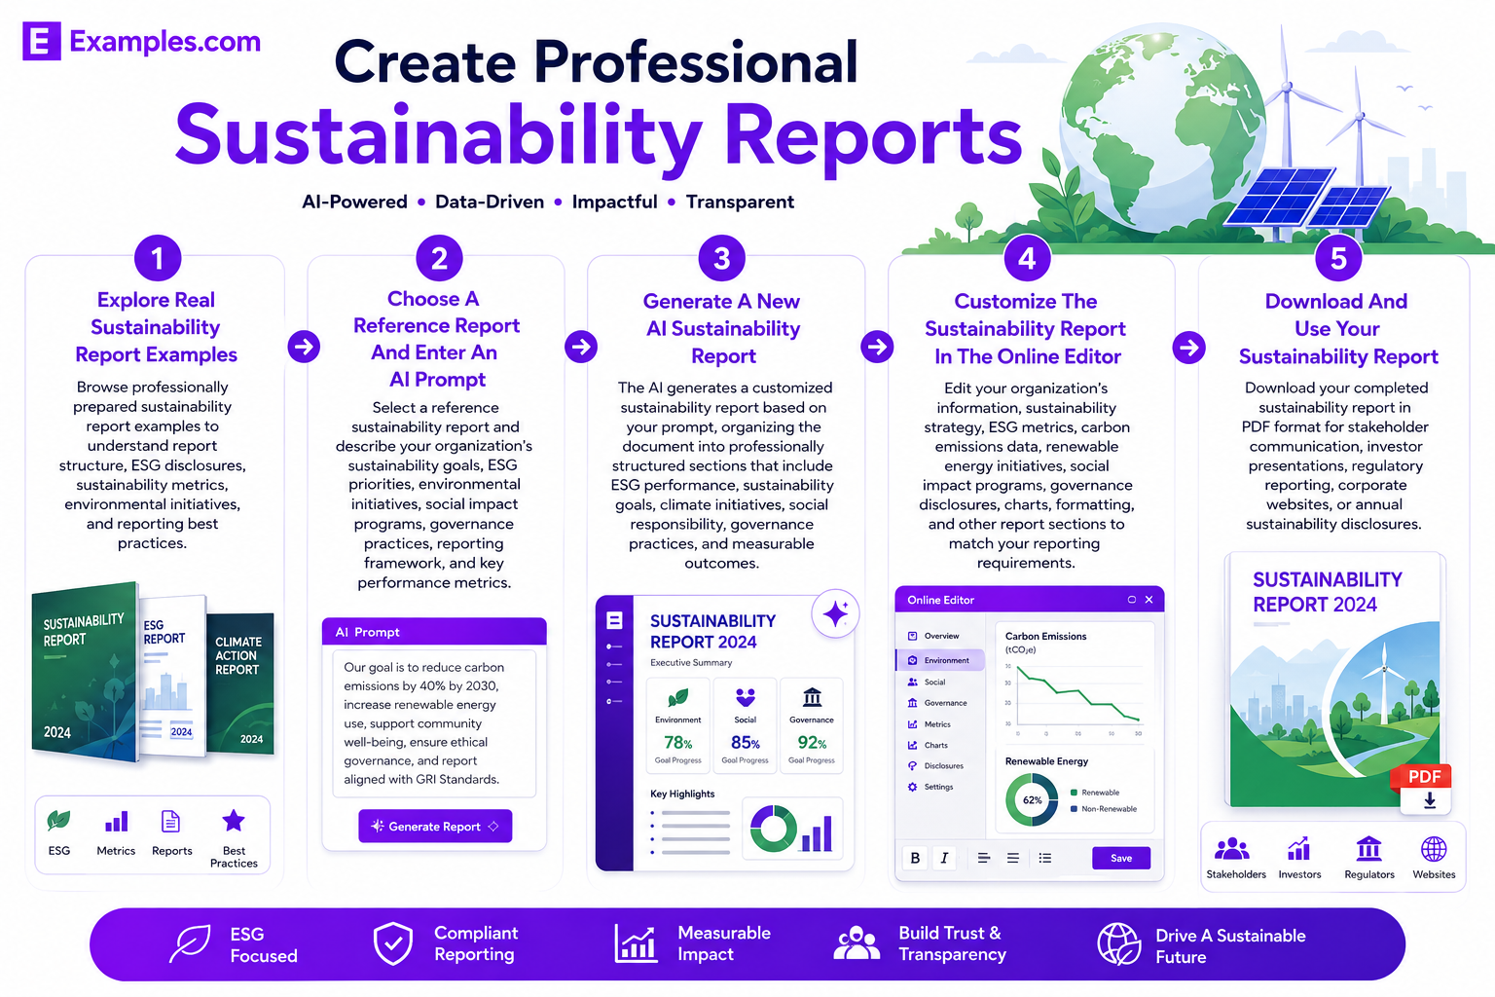Click the heading Download And Use Your Sustainability Report
Viewport: 1495px width, 997px height.
1337,329
